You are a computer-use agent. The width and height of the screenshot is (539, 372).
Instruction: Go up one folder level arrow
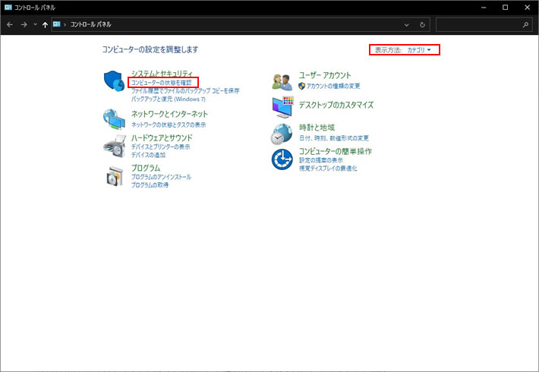click(45, 25)
